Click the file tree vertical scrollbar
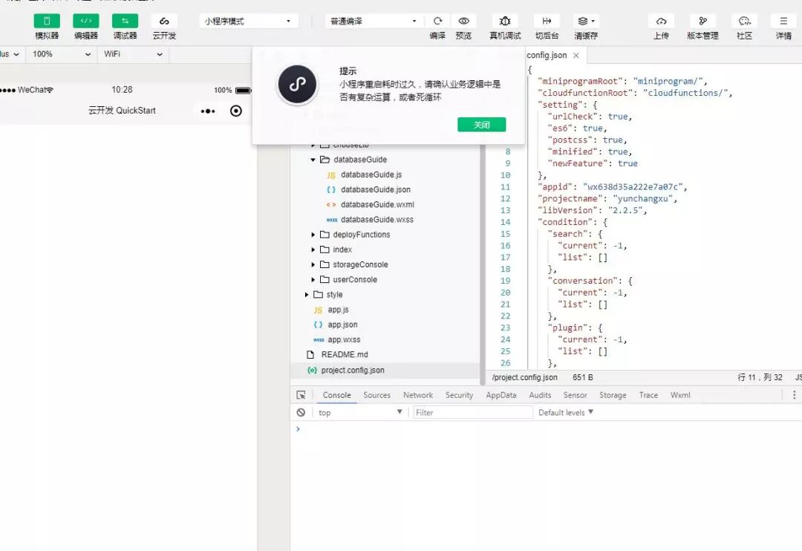The height and width of the screenshot is (551, 802). 483,265
